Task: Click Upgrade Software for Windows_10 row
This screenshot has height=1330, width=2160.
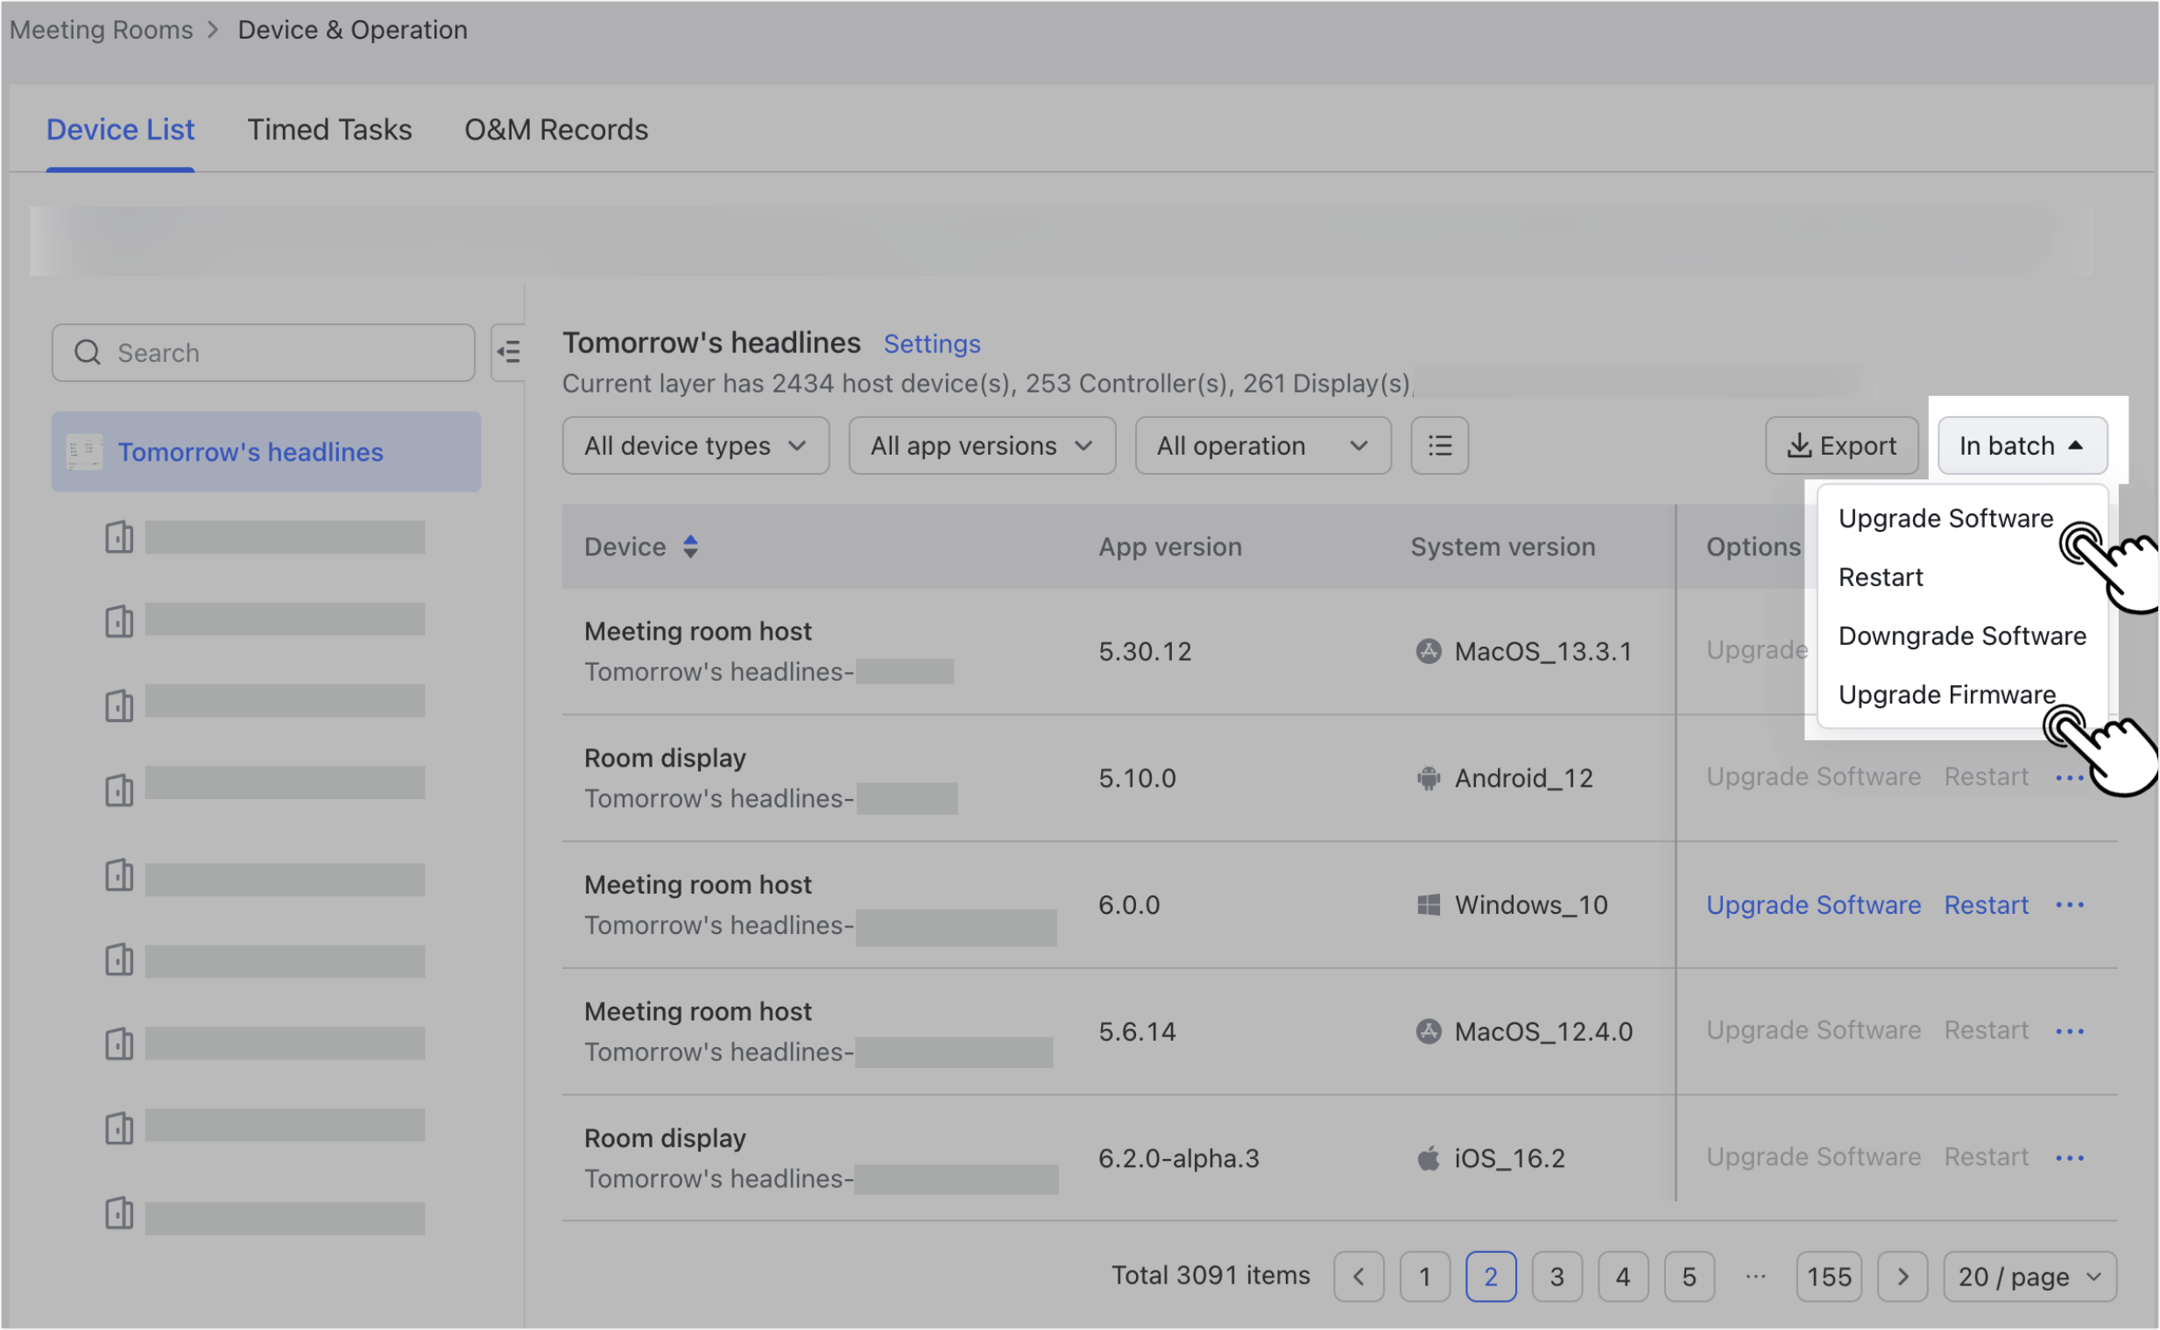Action: (x=1813, y=904)
